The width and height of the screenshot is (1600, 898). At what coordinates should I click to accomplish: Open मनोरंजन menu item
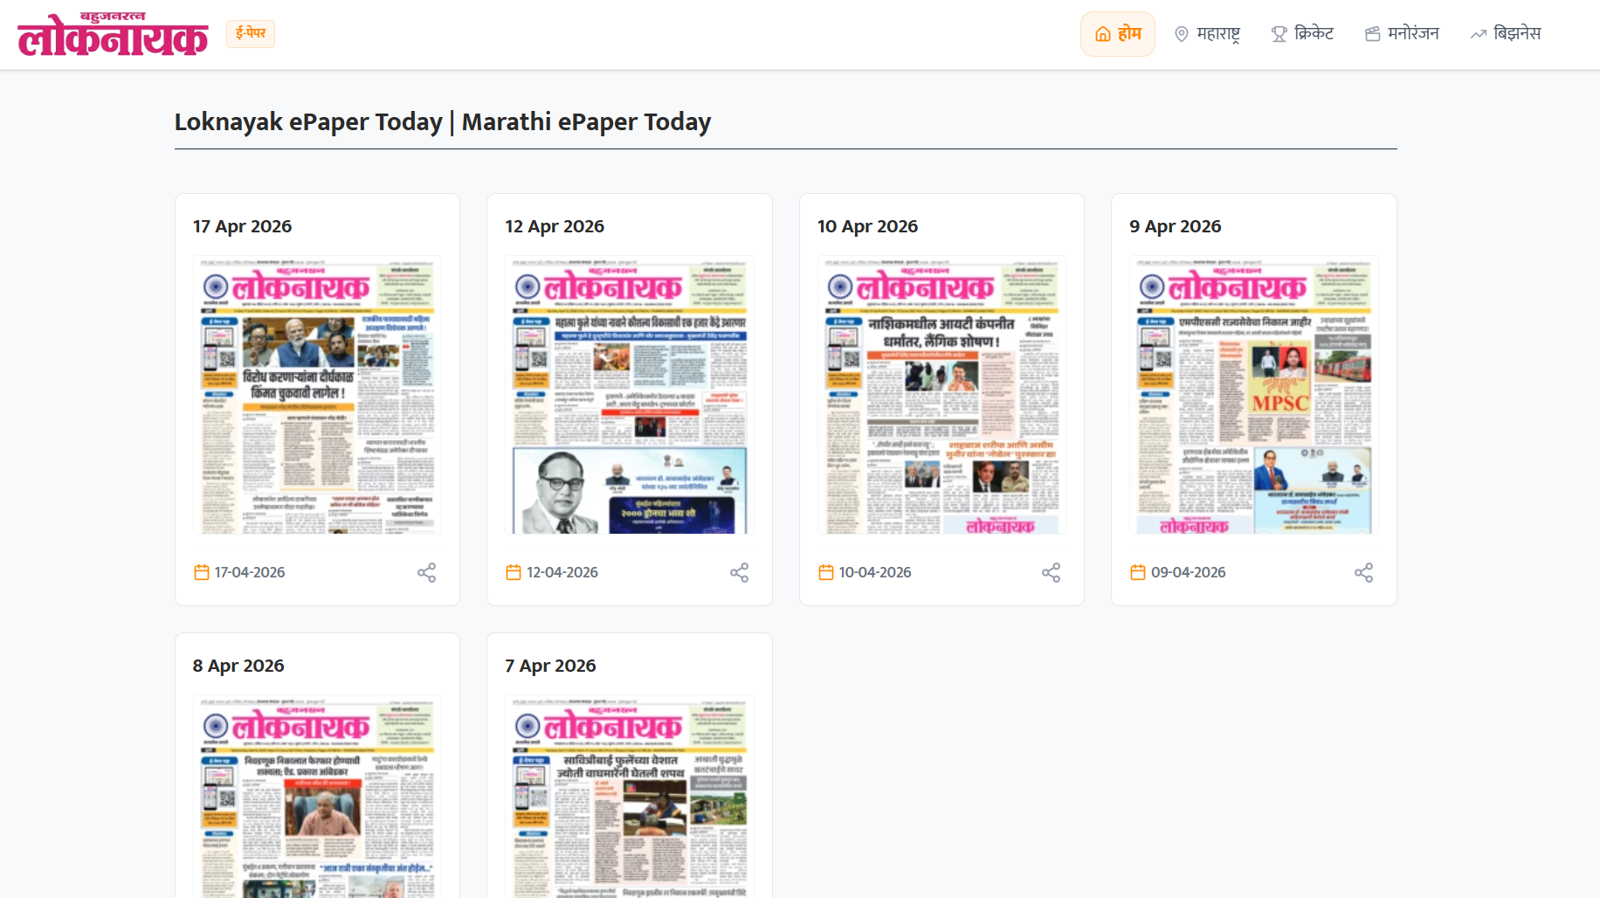coord(1402,34)
